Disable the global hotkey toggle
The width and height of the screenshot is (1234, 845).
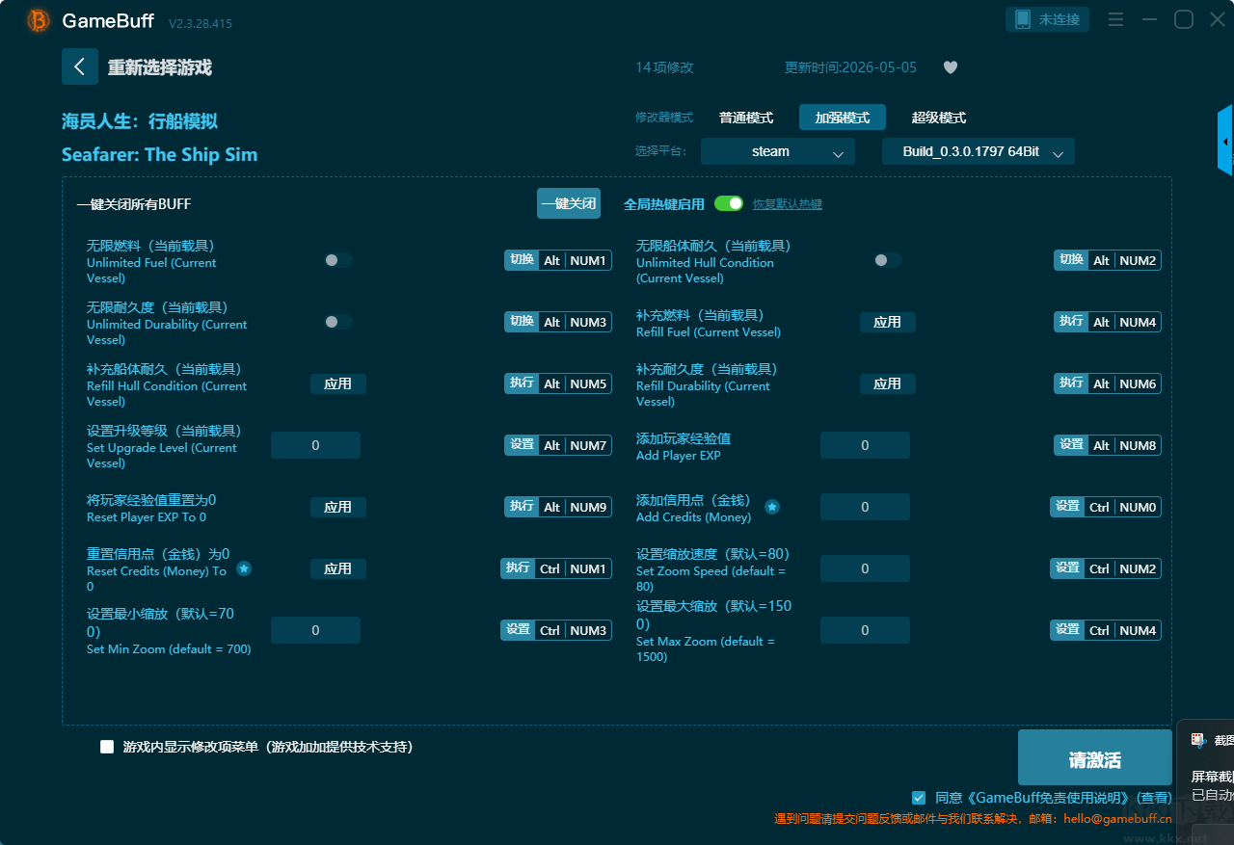tap(729, 203)
